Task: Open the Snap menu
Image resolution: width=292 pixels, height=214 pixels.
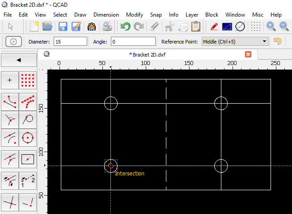Action: click(156, 14)
